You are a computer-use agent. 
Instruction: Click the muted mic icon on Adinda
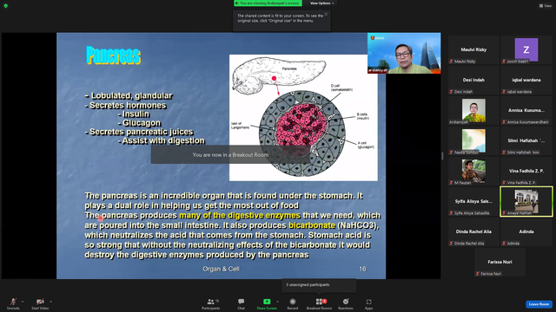pos(504,244)
